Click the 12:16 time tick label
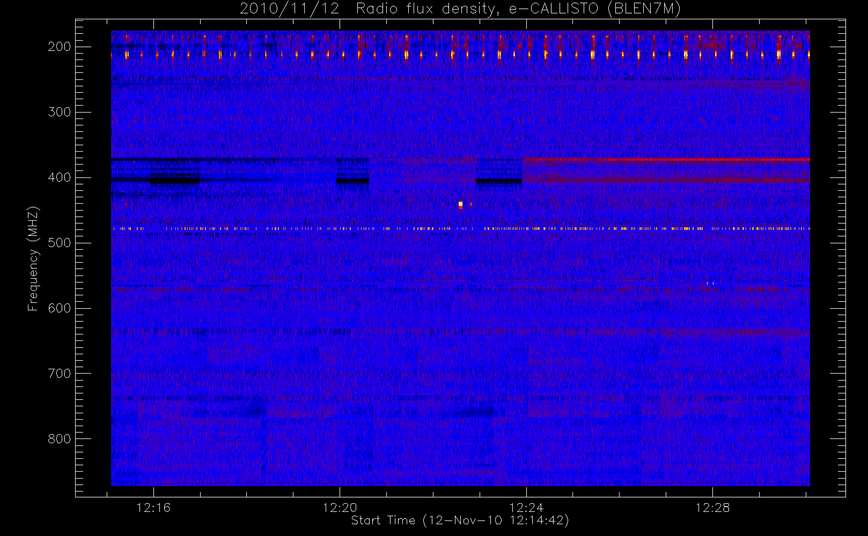Viewport: 868px width, 536px height. 153,508
